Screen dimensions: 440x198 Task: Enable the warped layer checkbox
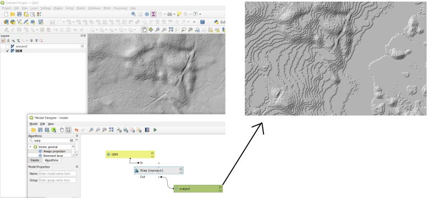point(8,46)
